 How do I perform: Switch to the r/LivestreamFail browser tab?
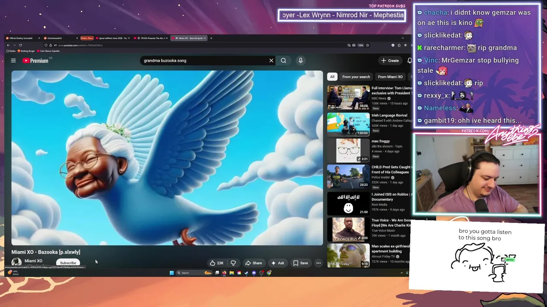[x=60, y=38]
